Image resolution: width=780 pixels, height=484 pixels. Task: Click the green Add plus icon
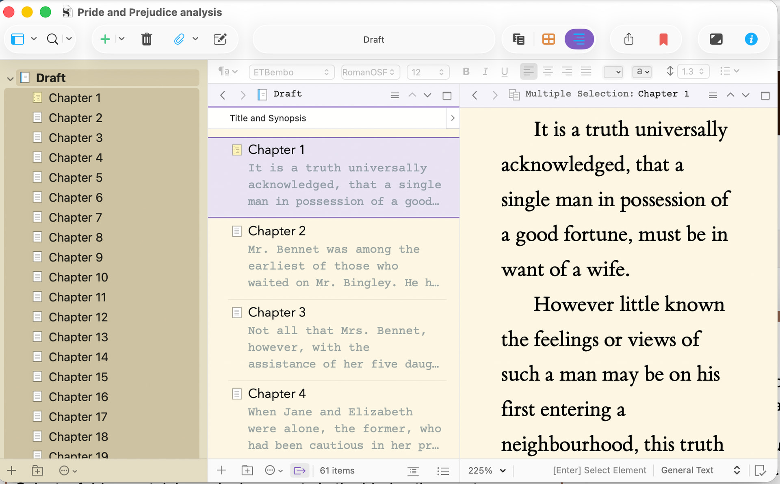point(105,39)
